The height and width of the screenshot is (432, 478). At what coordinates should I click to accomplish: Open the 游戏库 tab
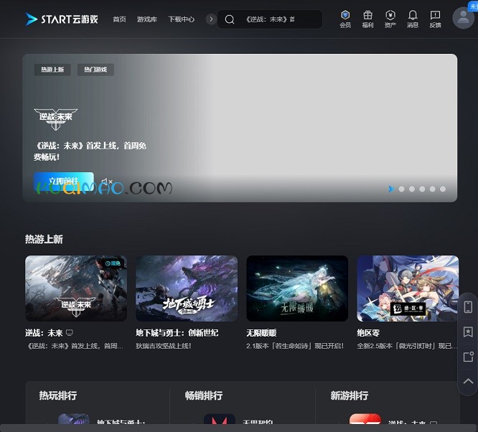pos(147,19)
